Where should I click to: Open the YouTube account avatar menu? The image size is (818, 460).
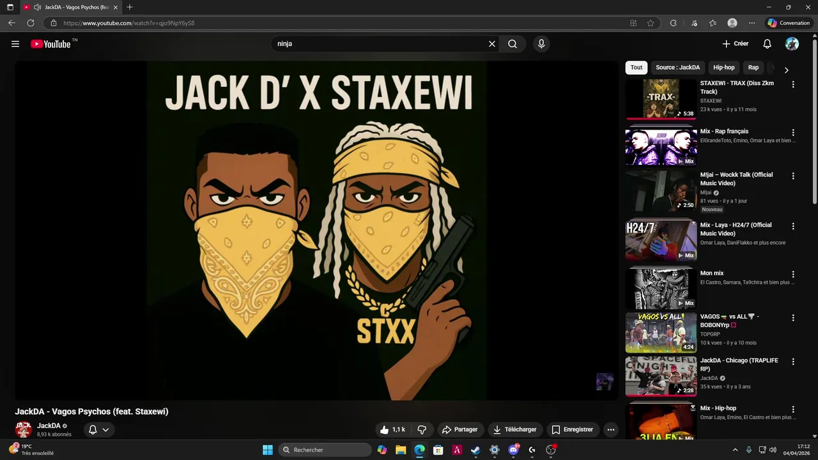pyautogui.click(x=792, y=44)
